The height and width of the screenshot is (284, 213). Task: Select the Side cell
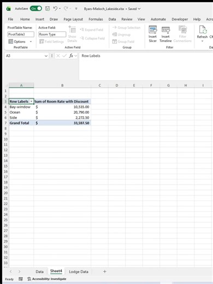pos(21,117)
